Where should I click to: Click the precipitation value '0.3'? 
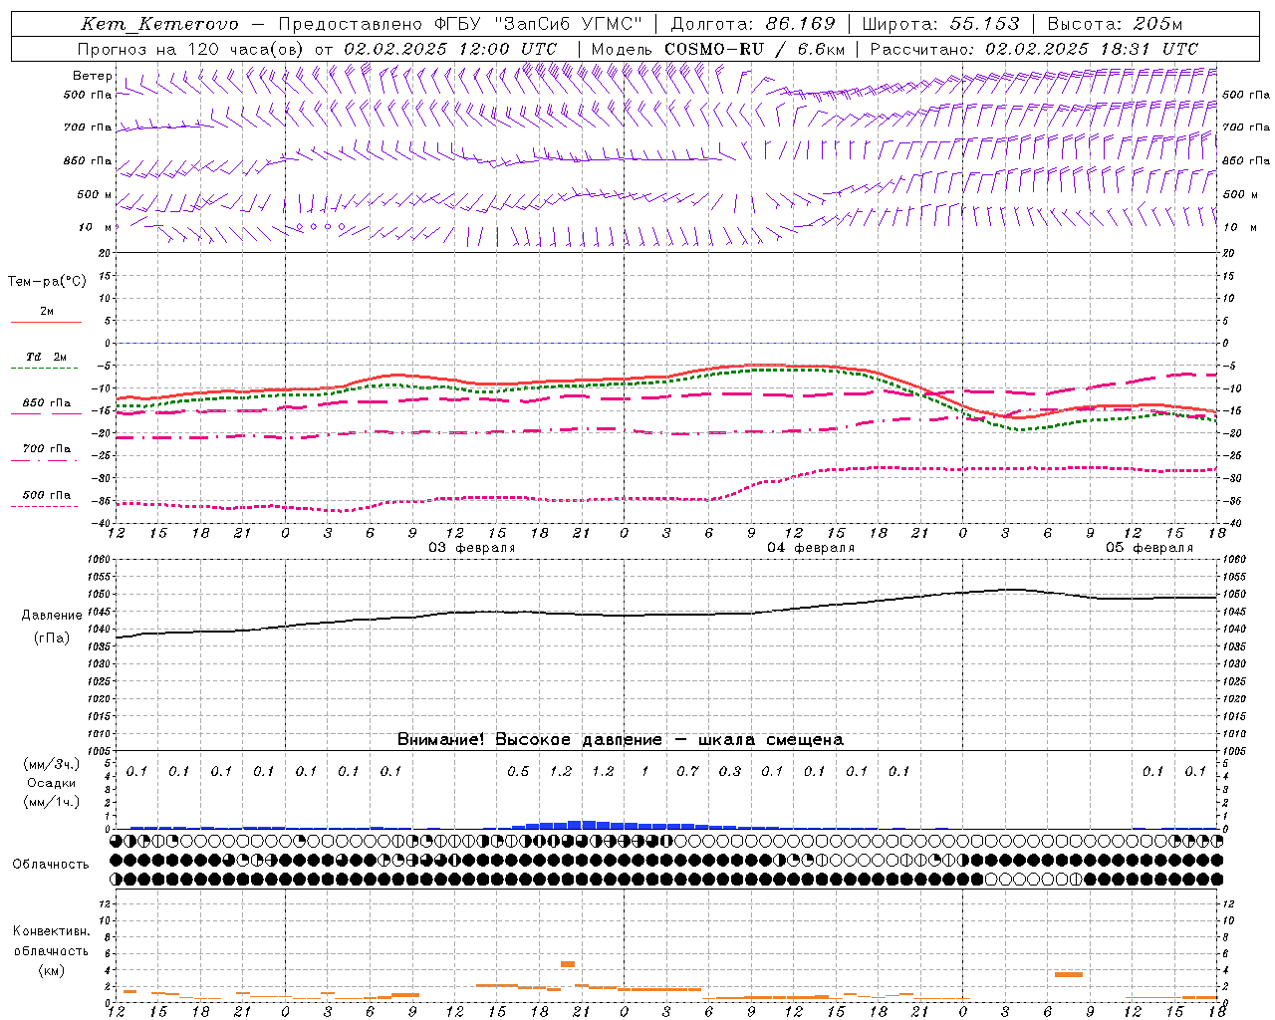tap(730, 772)
